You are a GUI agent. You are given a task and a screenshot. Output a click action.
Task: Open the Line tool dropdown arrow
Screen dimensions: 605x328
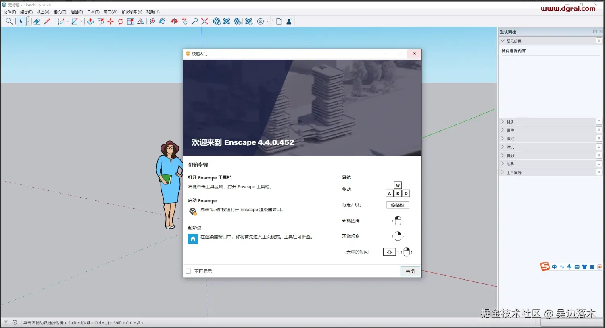pos(54,21)
